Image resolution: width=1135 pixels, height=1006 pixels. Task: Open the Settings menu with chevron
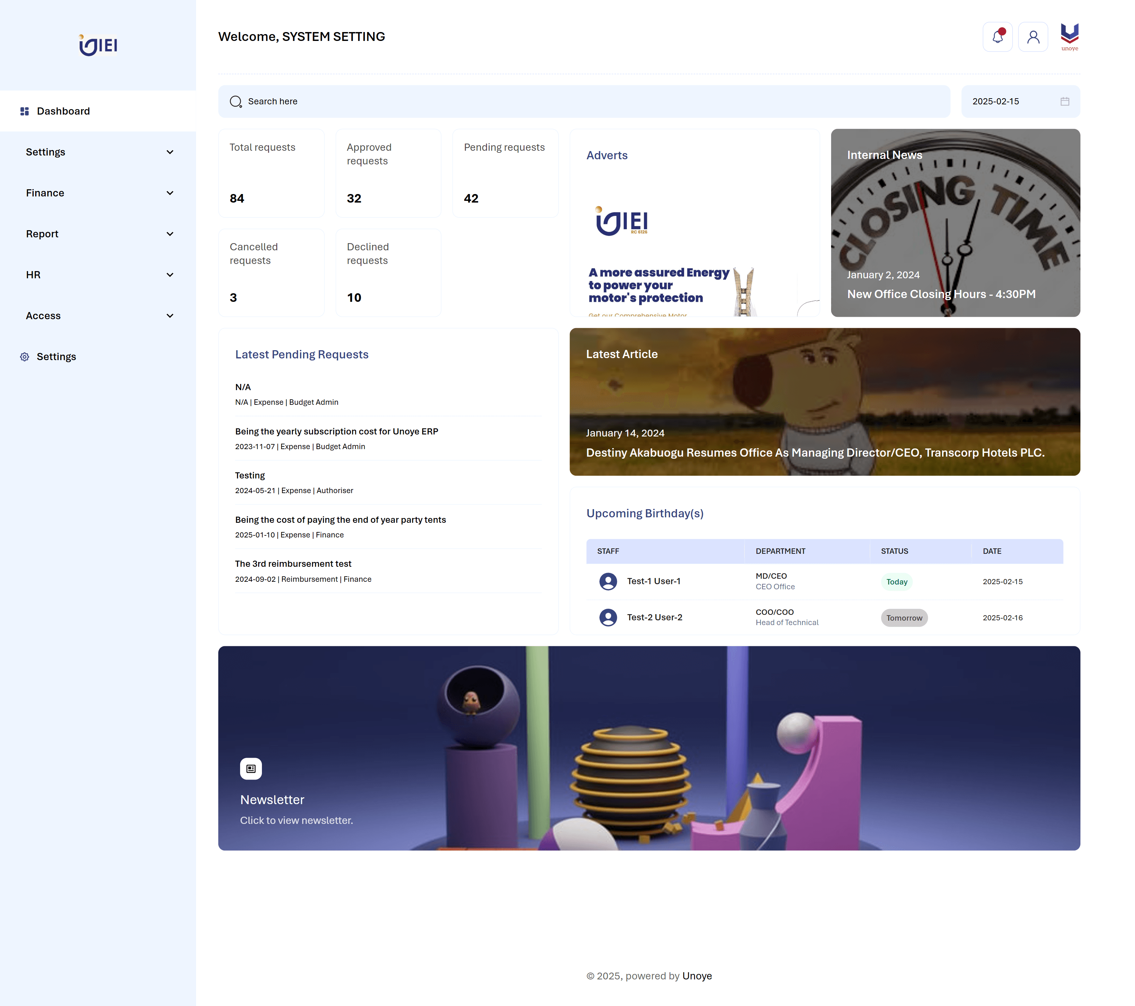coord(98,152)
